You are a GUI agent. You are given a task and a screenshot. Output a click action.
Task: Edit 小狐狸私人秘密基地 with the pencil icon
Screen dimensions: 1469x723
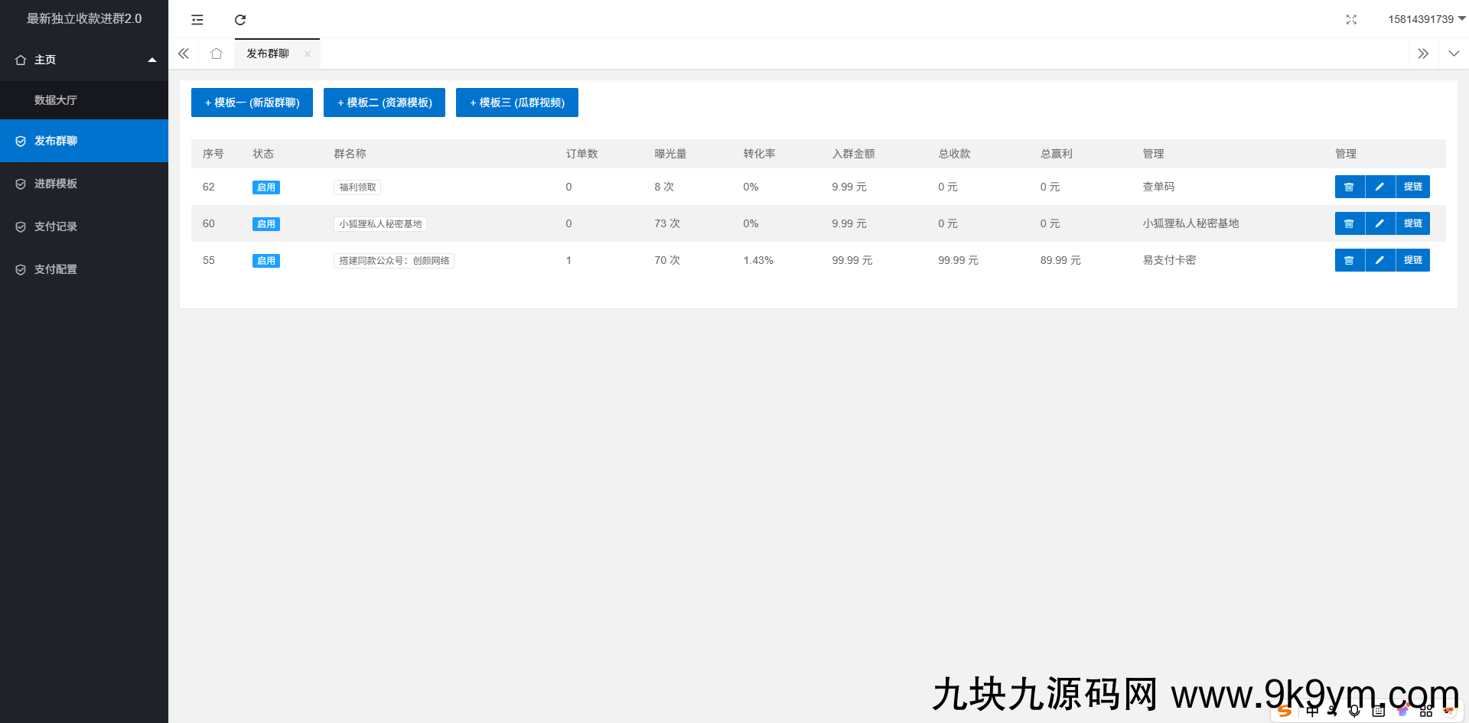(x=1379, y=223)
